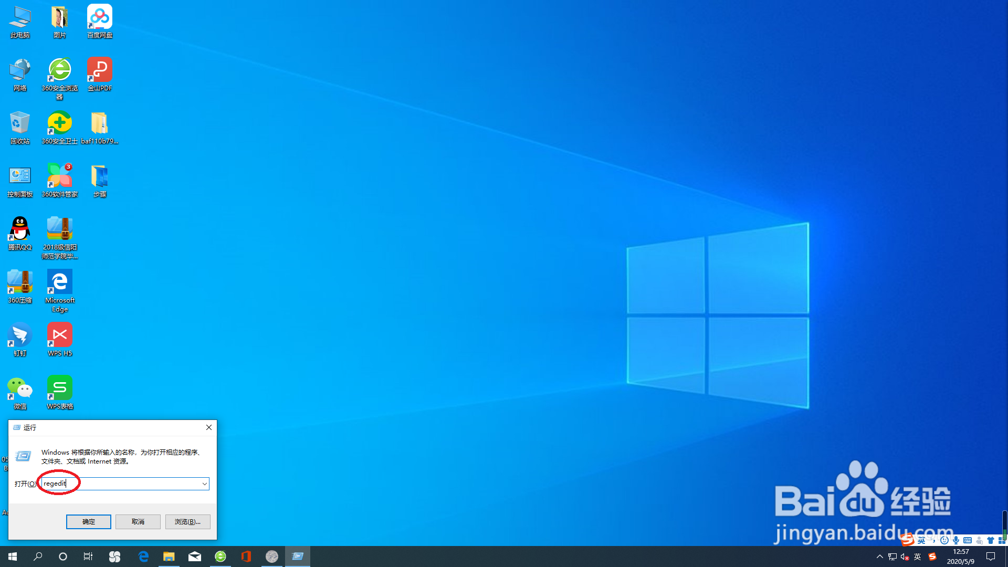Select the 微信 desktop shortcut
The height and width of the screenshot is (567, 1008).
pos(20,393)
